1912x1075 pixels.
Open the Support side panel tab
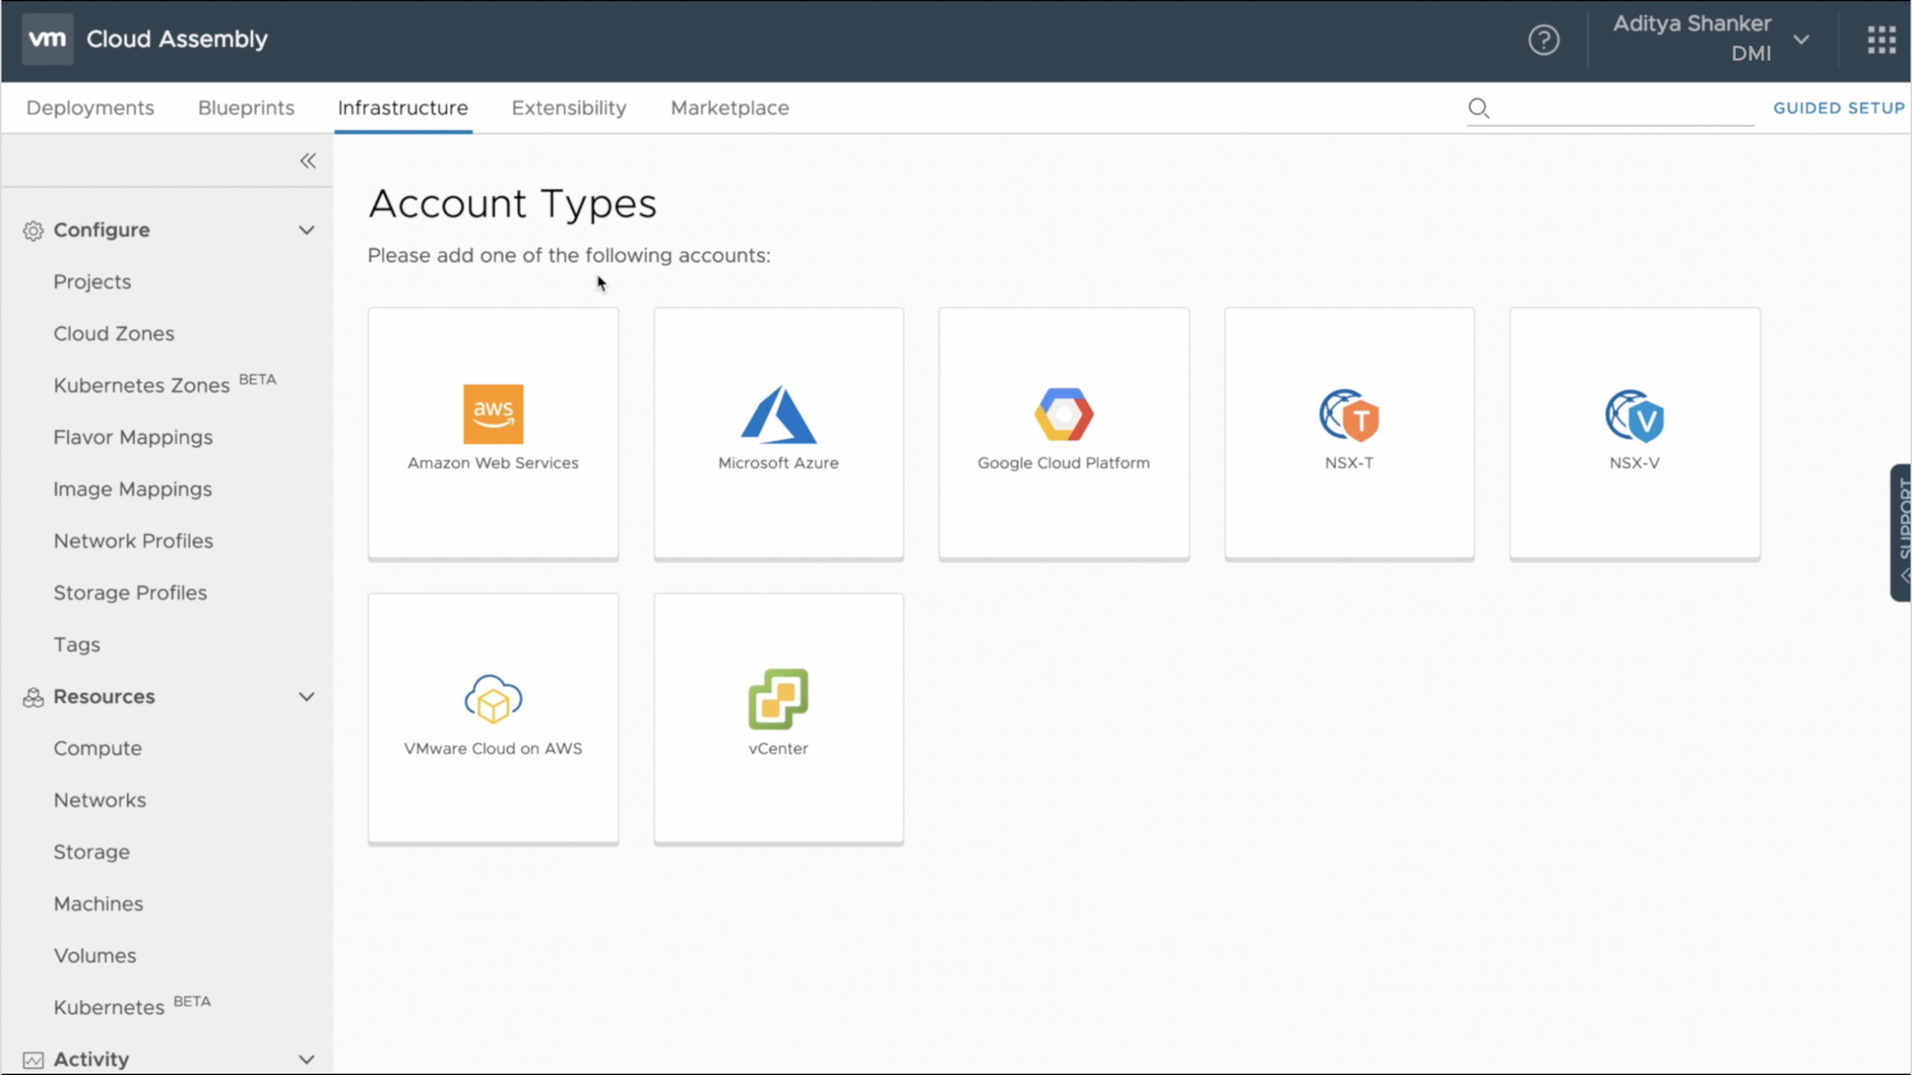1902,532
